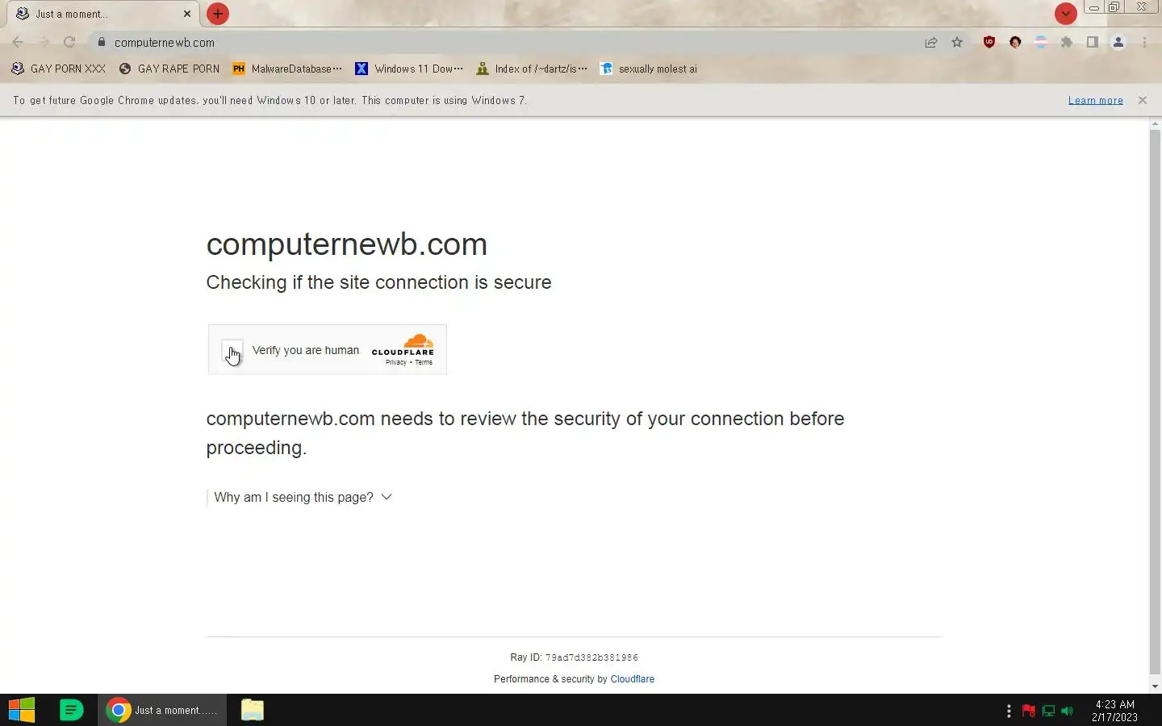Screen dimensions: 1162x726
Task: Open the MalwareDatabase bookmark
Action: [287, 69]
